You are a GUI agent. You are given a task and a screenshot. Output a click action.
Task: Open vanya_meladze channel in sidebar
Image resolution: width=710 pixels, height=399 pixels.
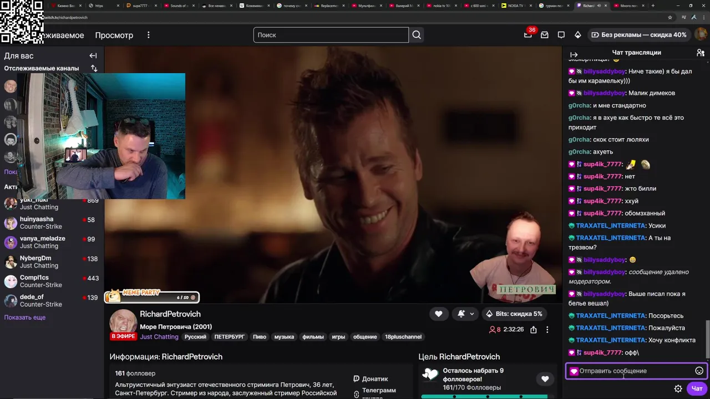pyautogui.click(x=51, y=242)
